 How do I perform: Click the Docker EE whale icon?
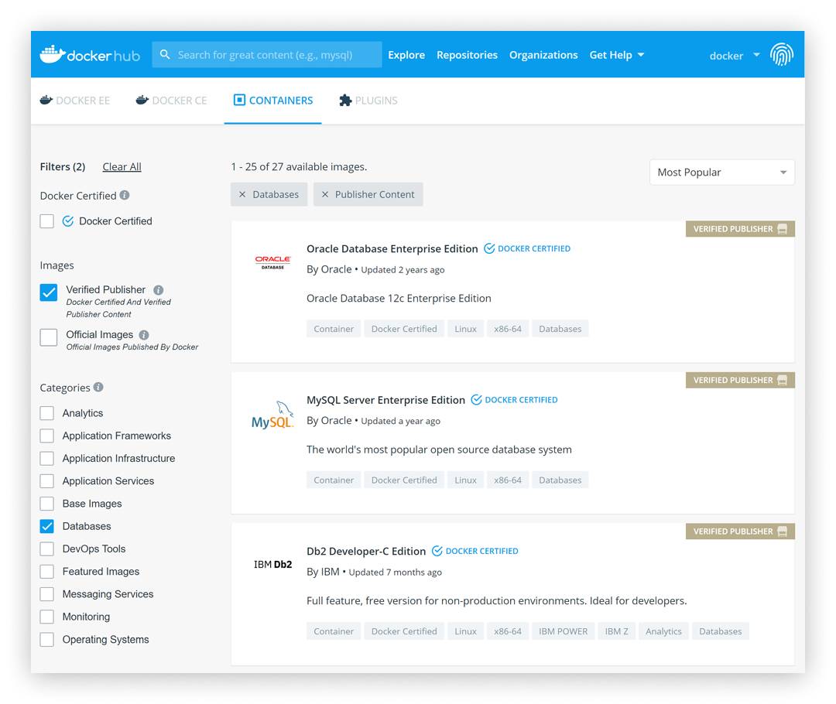[46, 101]
